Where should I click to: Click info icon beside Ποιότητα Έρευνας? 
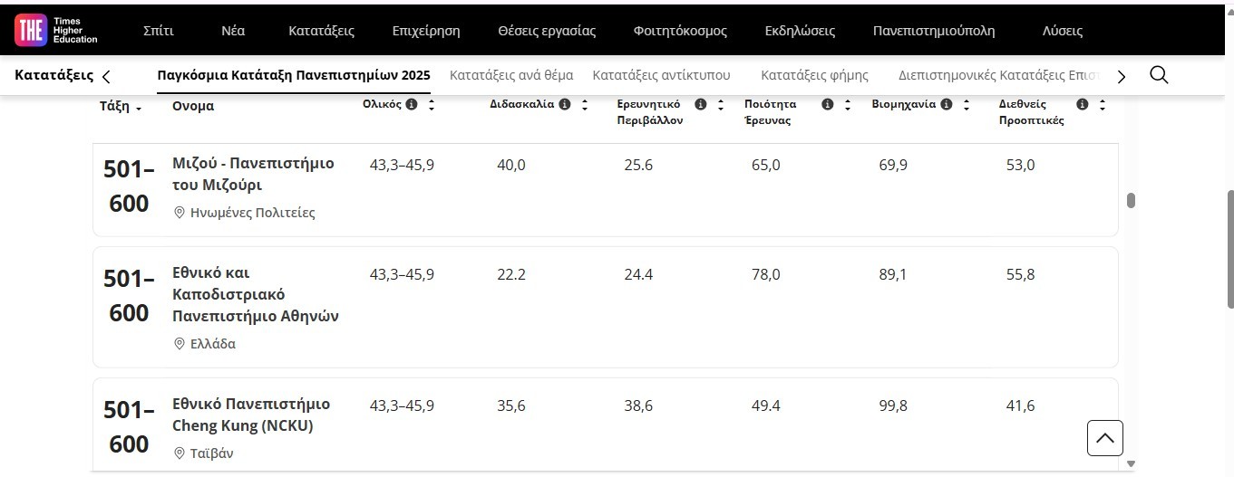[827, 105]
